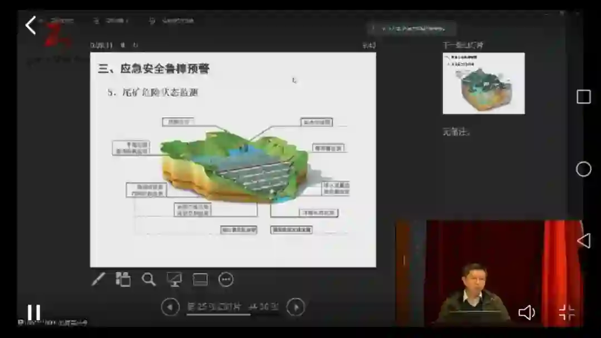
Task: Tap the Android recent apps square
Action: tap(584, 97)
